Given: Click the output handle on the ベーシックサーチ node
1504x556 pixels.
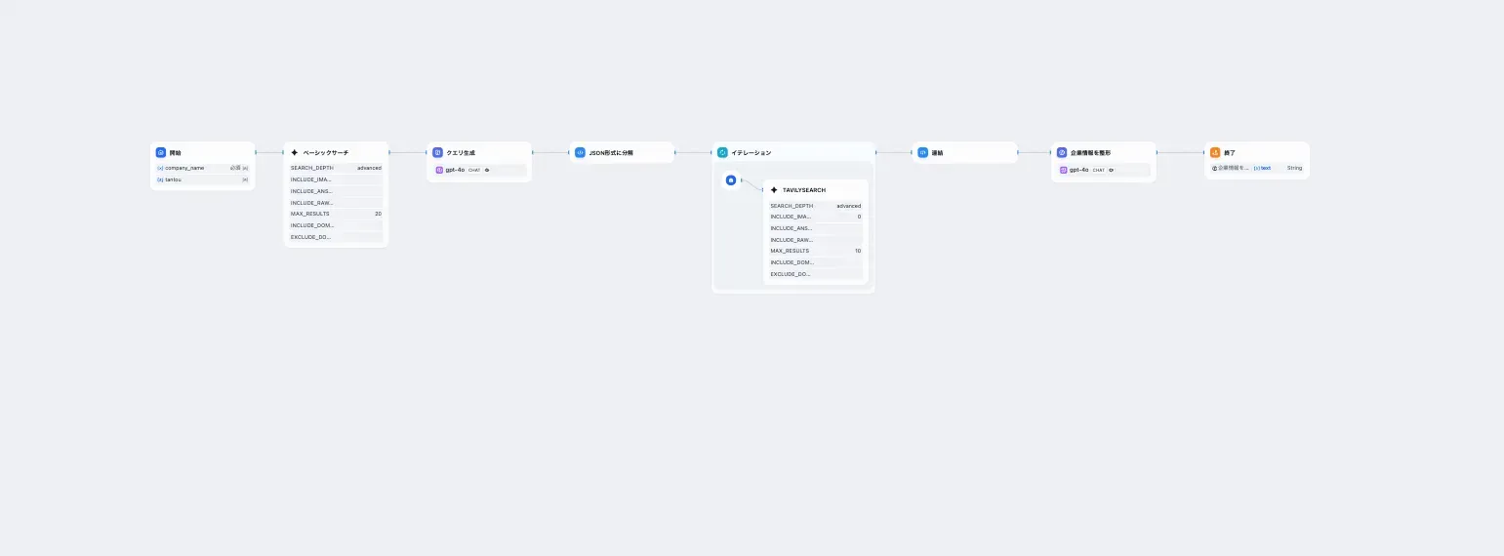Looking at the screenshot, I should [x=389, y=152].
